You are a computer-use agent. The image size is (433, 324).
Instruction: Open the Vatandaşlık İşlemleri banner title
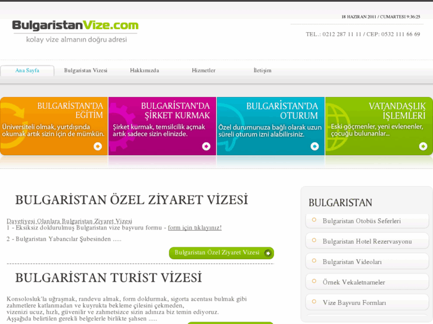tap(397, 111)
